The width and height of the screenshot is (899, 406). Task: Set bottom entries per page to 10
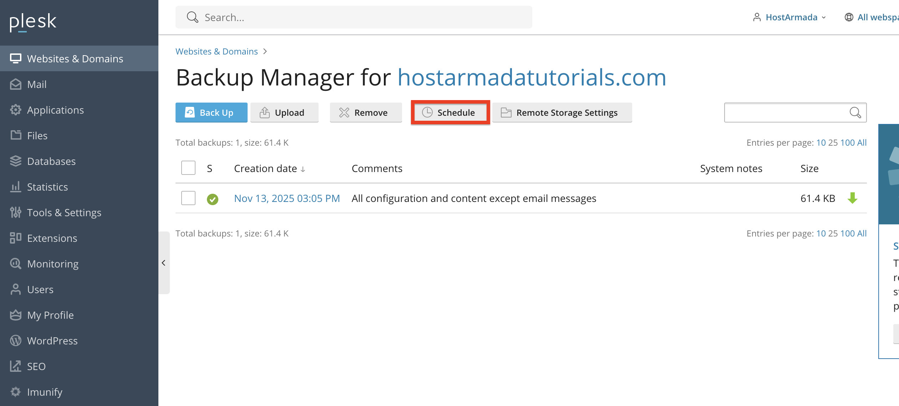[x=821, y=233]
